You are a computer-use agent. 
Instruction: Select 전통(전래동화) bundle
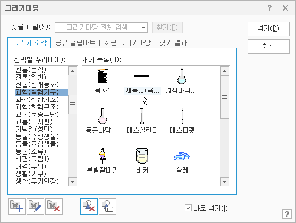[41, 85]
